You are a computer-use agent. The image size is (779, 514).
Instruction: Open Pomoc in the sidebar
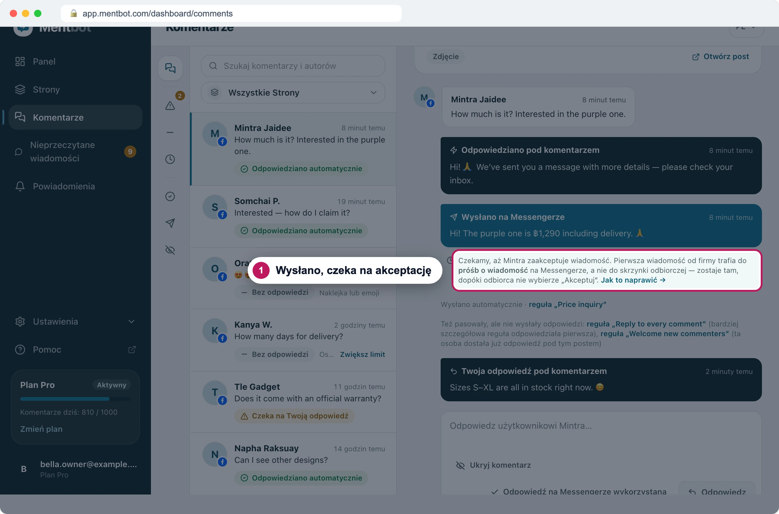coord(75,350)
